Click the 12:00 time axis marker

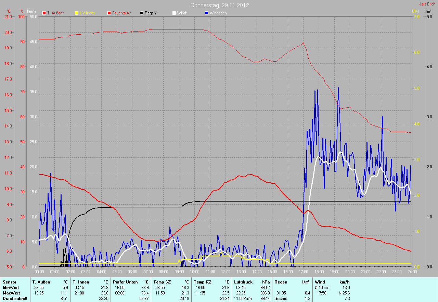(226, 272)
